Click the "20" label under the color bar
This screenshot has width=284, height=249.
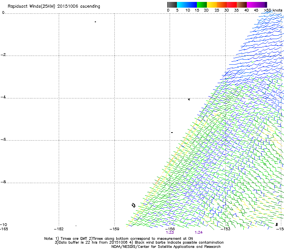click(x=206, y=10)
